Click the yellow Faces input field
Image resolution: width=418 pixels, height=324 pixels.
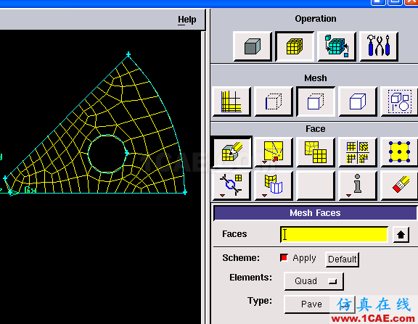pos(334,235)
